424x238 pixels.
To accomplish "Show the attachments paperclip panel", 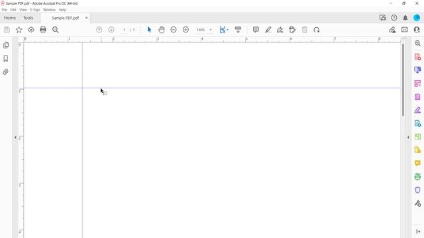I will click(6, 72).
